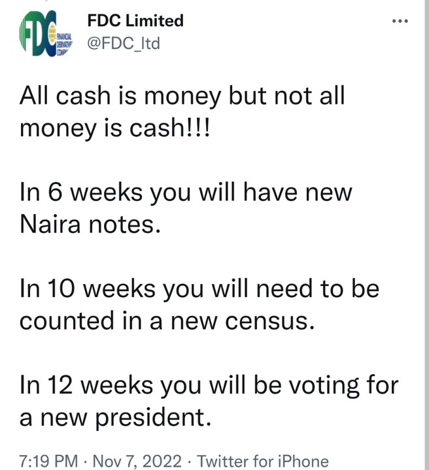Viewport: 429px width, 470px height.
Task: Tap the word "iPhone" in the footer
Action: coord(301,462)
